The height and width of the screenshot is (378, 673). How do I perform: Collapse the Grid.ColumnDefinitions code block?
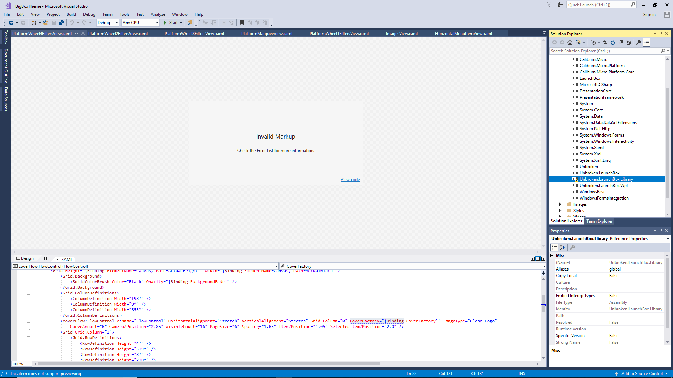click(x=28, y=293)
